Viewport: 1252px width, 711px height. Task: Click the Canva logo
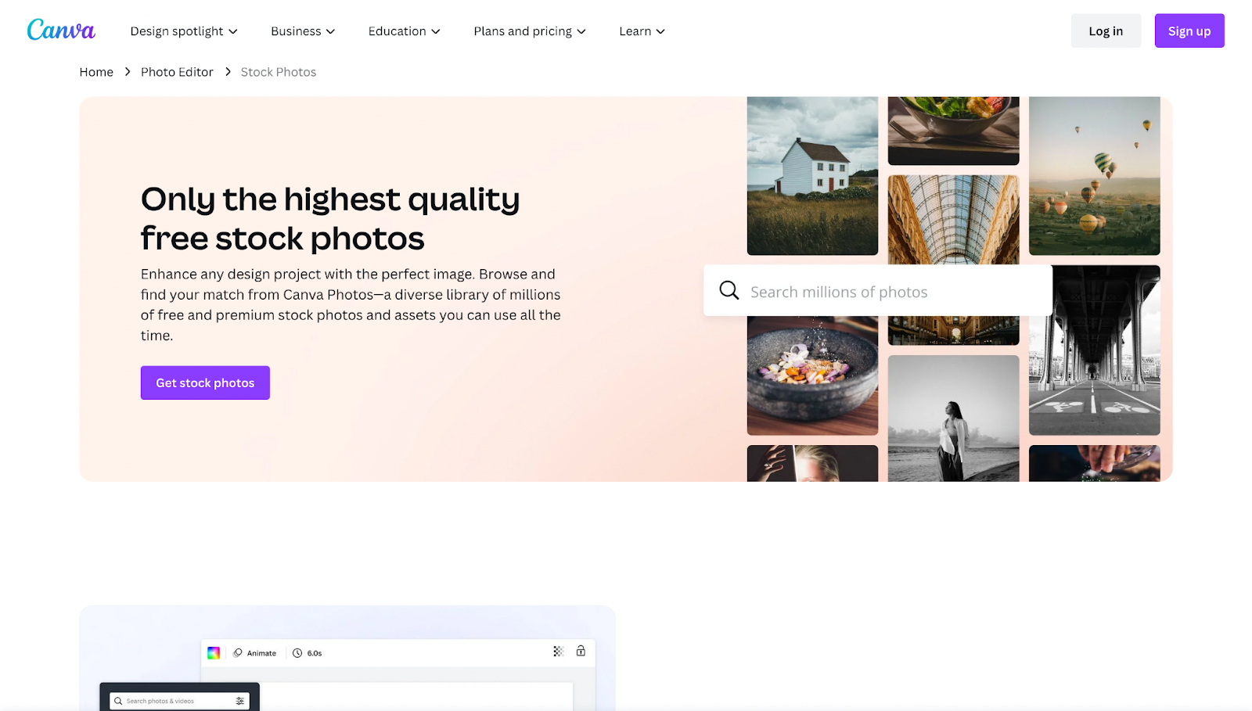tap(61, 31)
